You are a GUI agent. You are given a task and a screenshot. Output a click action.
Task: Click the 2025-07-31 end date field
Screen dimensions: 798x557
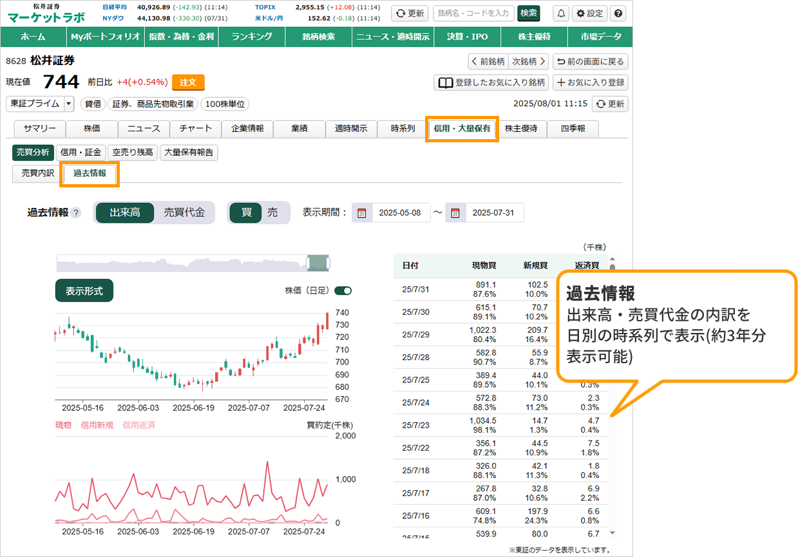coord(494,213)
